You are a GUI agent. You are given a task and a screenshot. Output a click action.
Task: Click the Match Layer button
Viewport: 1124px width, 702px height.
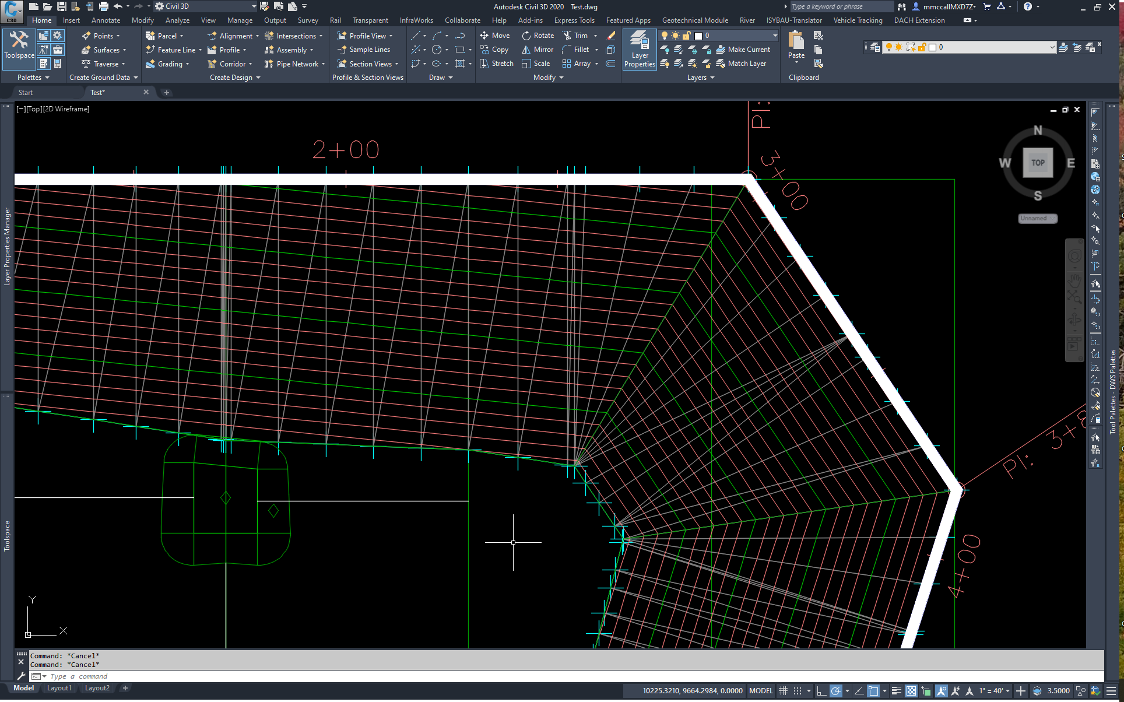coord(741,64)
